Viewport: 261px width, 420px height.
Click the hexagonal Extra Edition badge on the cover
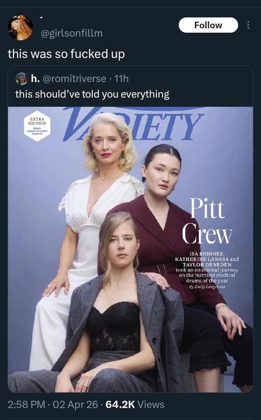click(x=37, y=126)
